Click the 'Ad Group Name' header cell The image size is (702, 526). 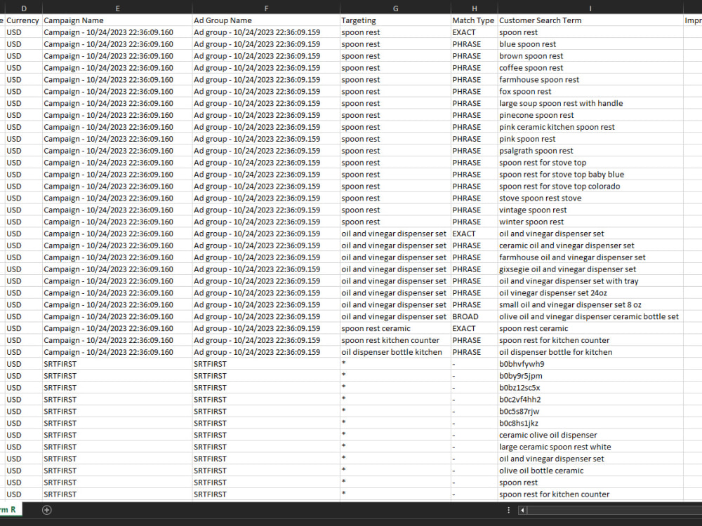266,20
